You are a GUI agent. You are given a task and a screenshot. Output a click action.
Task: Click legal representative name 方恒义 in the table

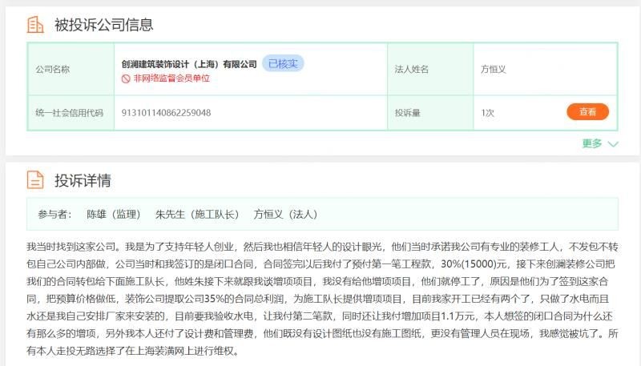493,70
